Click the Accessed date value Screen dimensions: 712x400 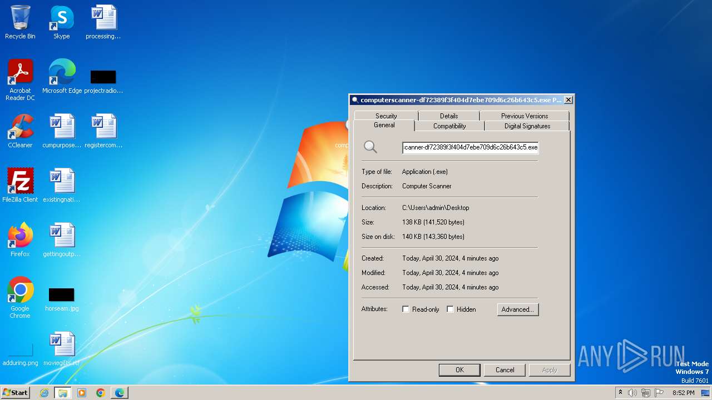point(451,287)
